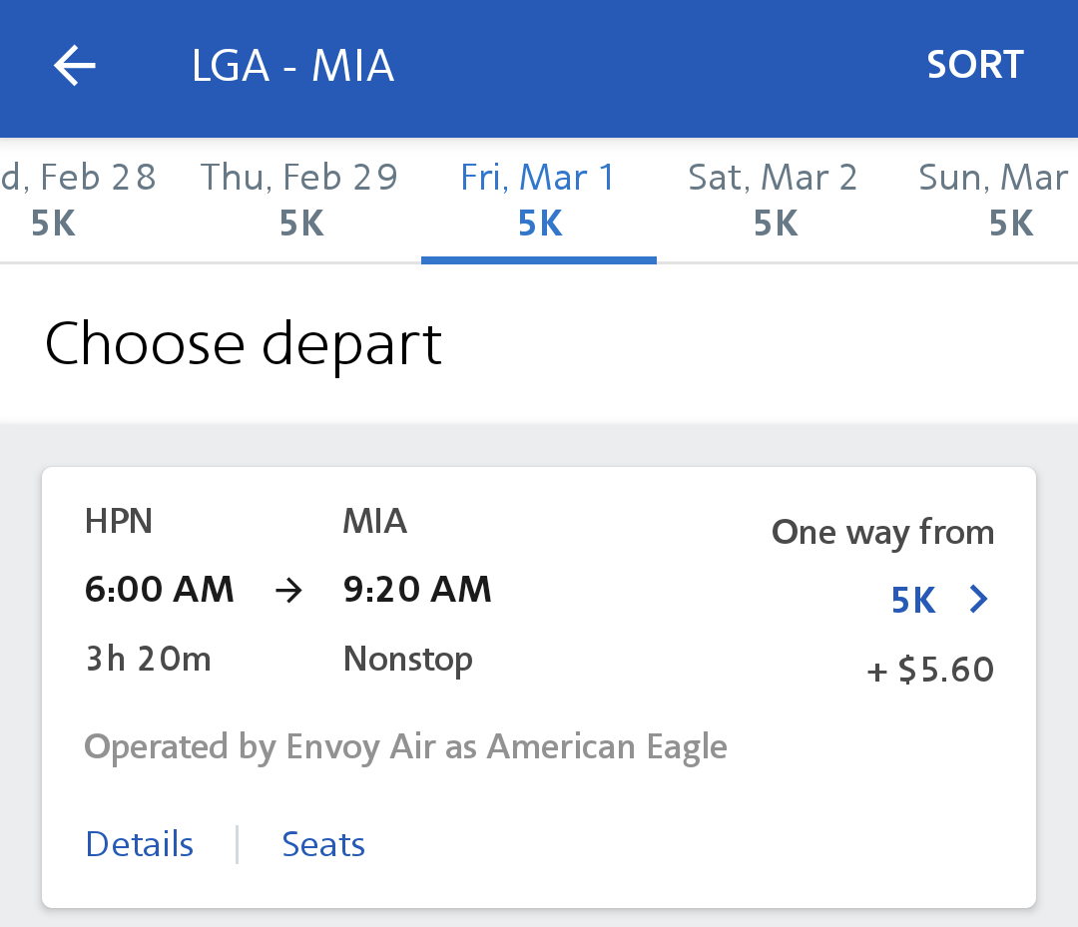Tap the 3h 20m flight duration
This screenshot has width=1078, height=927.
[x=148, y=659]
